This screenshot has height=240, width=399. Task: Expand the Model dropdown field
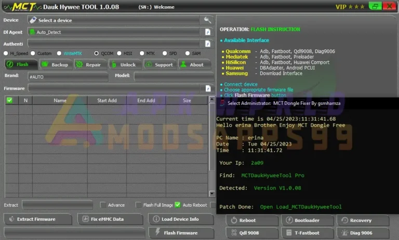click(x=170, y=76)
